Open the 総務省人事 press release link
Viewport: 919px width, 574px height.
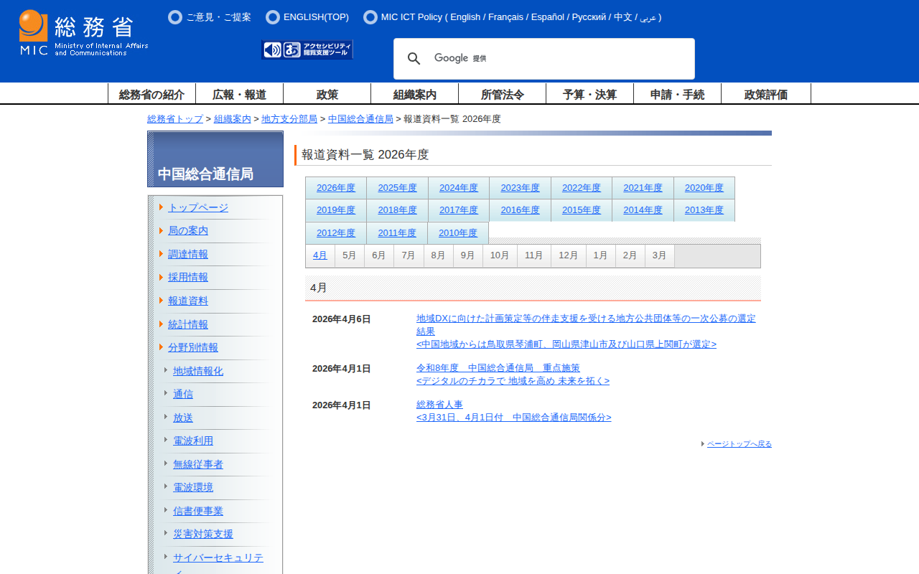tap(439, 405)
